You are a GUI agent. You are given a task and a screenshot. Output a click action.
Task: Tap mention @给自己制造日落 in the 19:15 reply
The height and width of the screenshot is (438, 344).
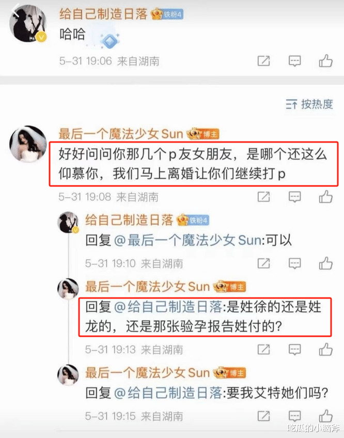pyautogui.click(x=168, y=393)
